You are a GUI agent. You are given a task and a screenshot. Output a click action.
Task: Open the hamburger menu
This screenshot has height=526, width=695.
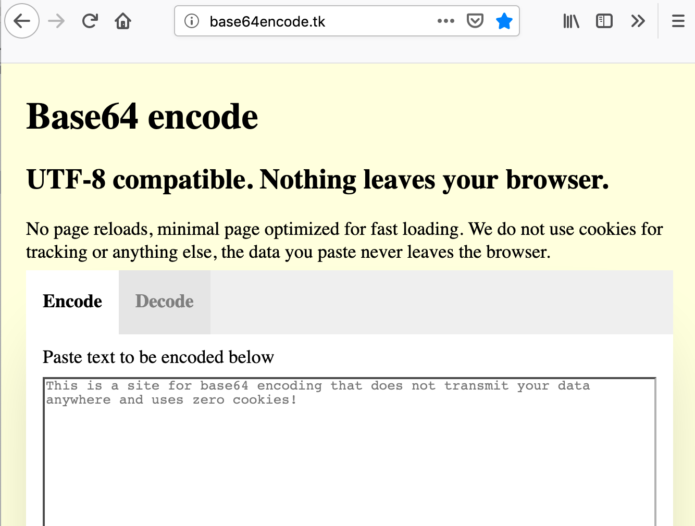click(x=678, y=21)
